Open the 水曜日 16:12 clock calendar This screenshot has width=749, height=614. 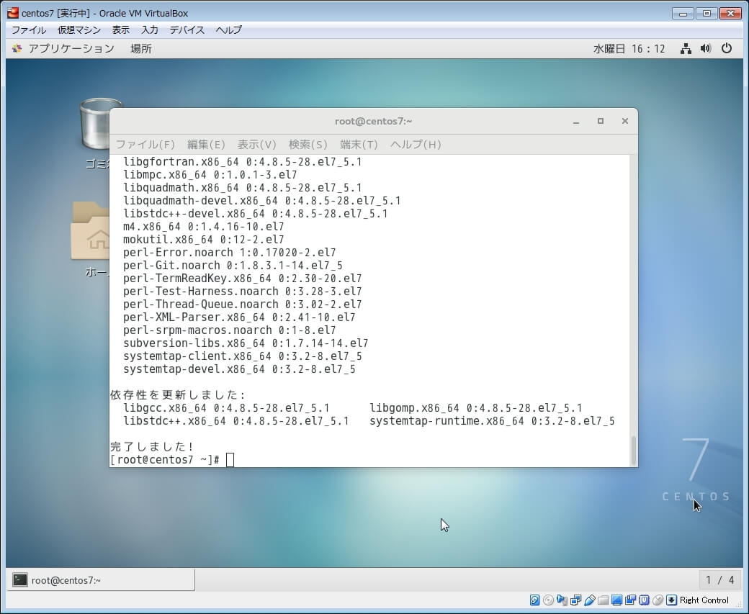click(629, 48)
